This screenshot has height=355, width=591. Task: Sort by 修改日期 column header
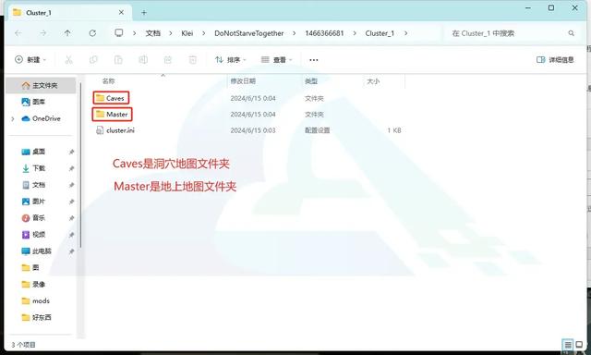coord(243,80)
